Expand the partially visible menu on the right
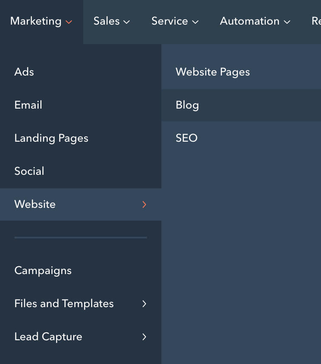 tap(316, 21)
